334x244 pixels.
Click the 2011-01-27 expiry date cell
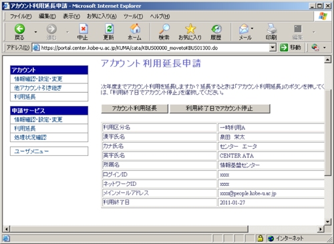tap(271, 203)
